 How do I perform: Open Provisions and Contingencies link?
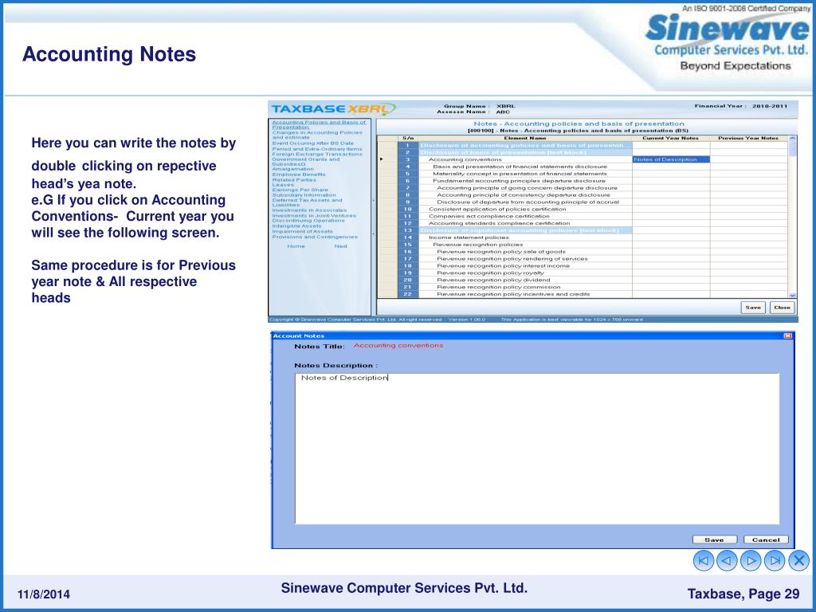[x=315, y=237]
